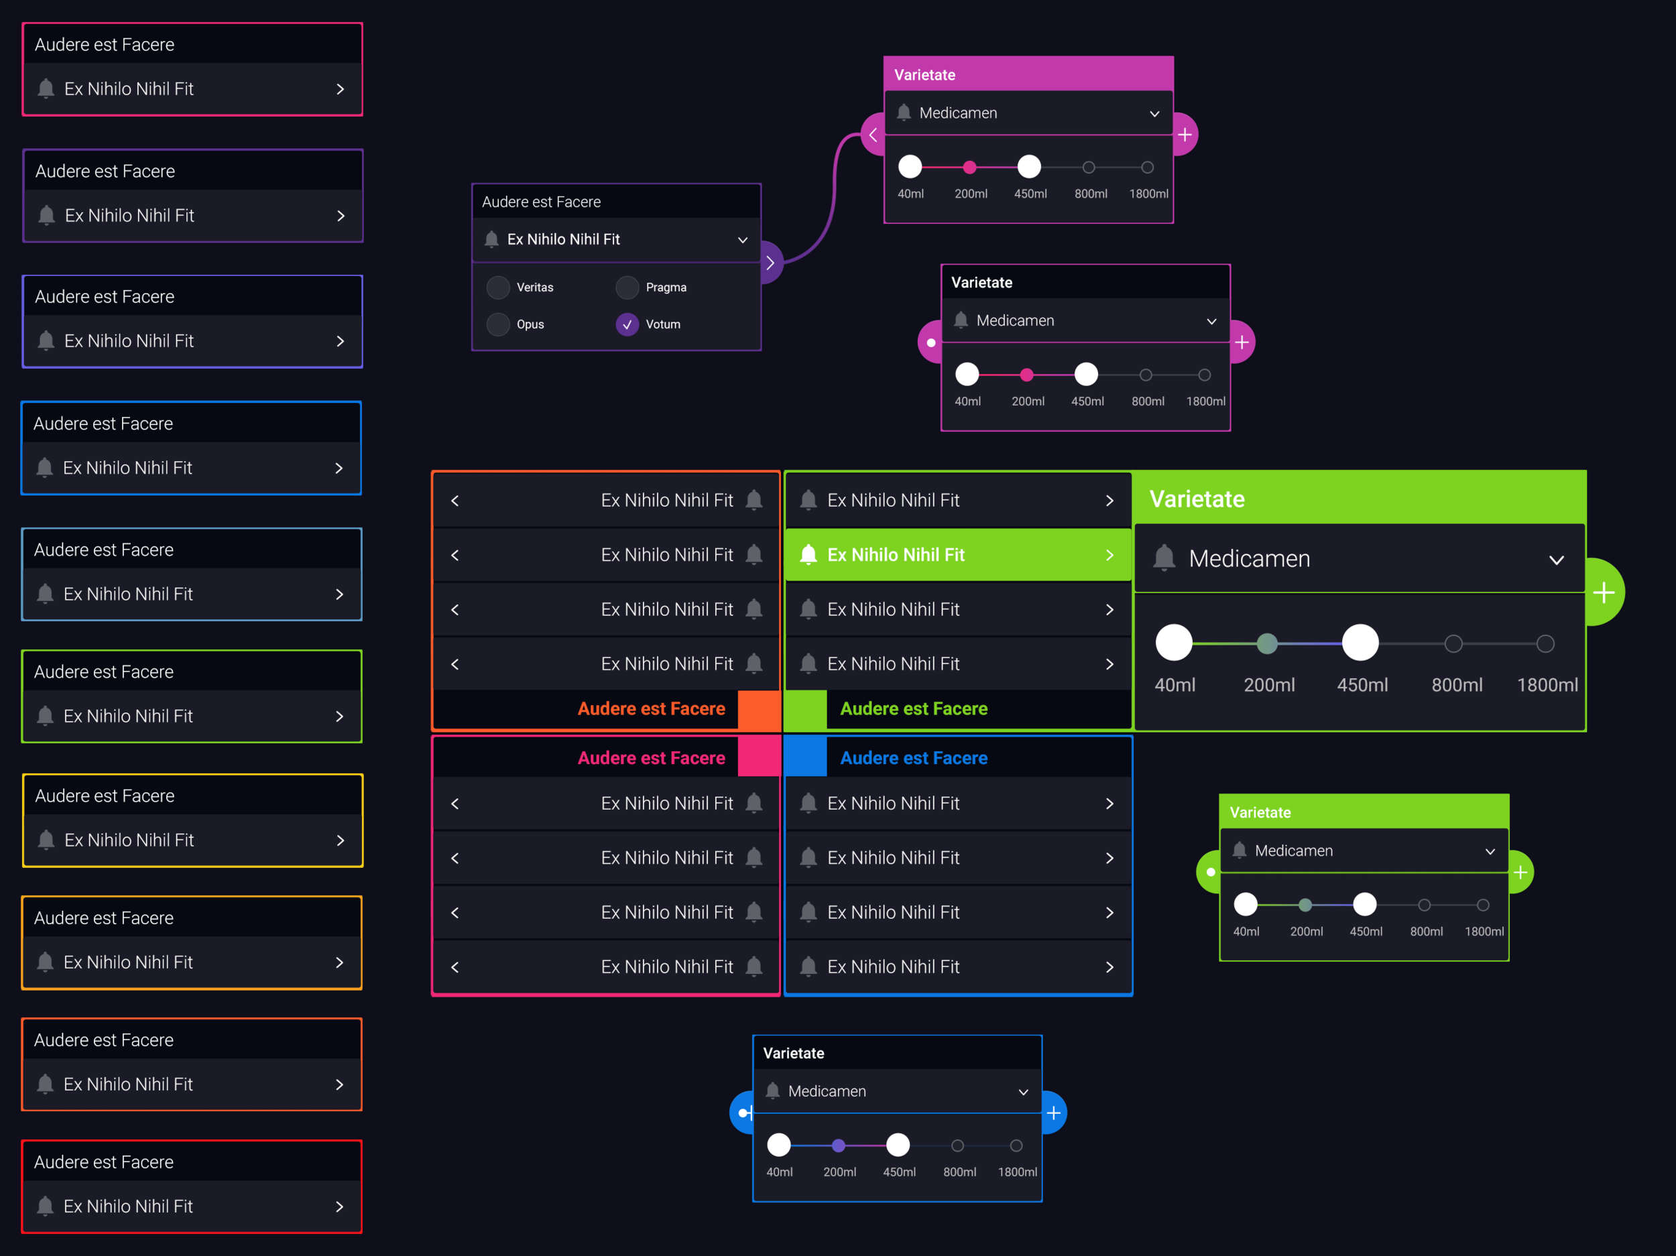
Task: Open the Medicamen dropdown in the bottom blue Varietate panel
Action: (x=1023, y=1092)
